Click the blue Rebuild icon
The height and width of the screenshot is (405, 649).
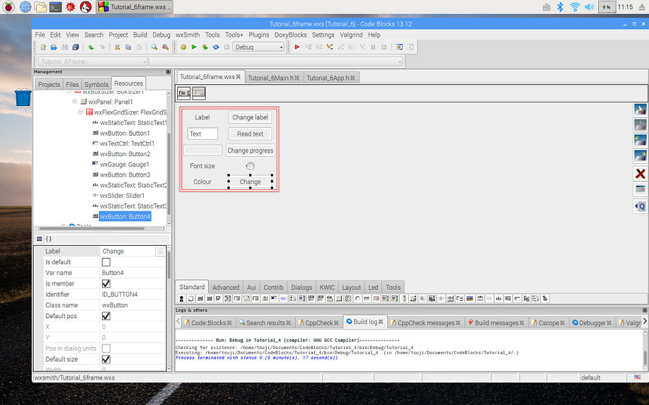pyautogui.click(x=216, y=47)
